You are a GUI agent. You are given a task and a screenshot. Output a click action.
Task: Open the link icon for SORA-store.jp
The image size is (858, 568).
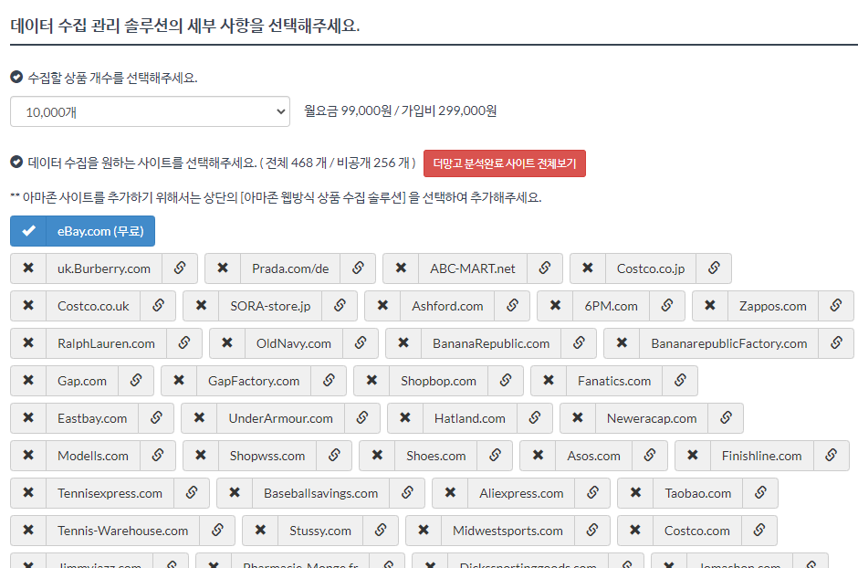(340, 306)
